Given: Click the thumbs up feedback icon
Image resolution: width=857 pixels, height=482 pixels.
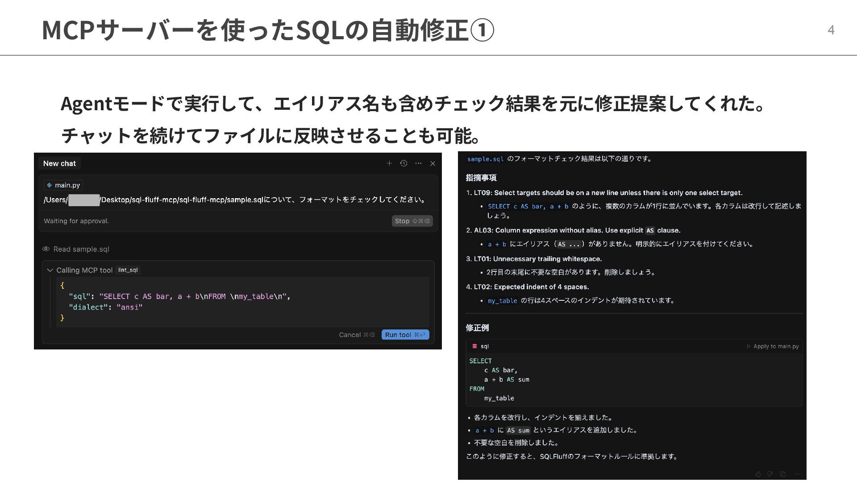Looking at the screenshot, I should point(758,474).
